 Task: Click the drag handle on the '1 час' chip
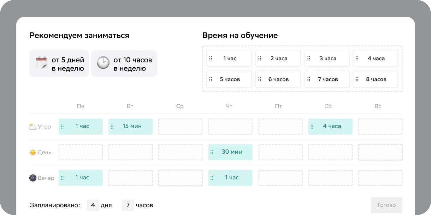pos(211,59)
